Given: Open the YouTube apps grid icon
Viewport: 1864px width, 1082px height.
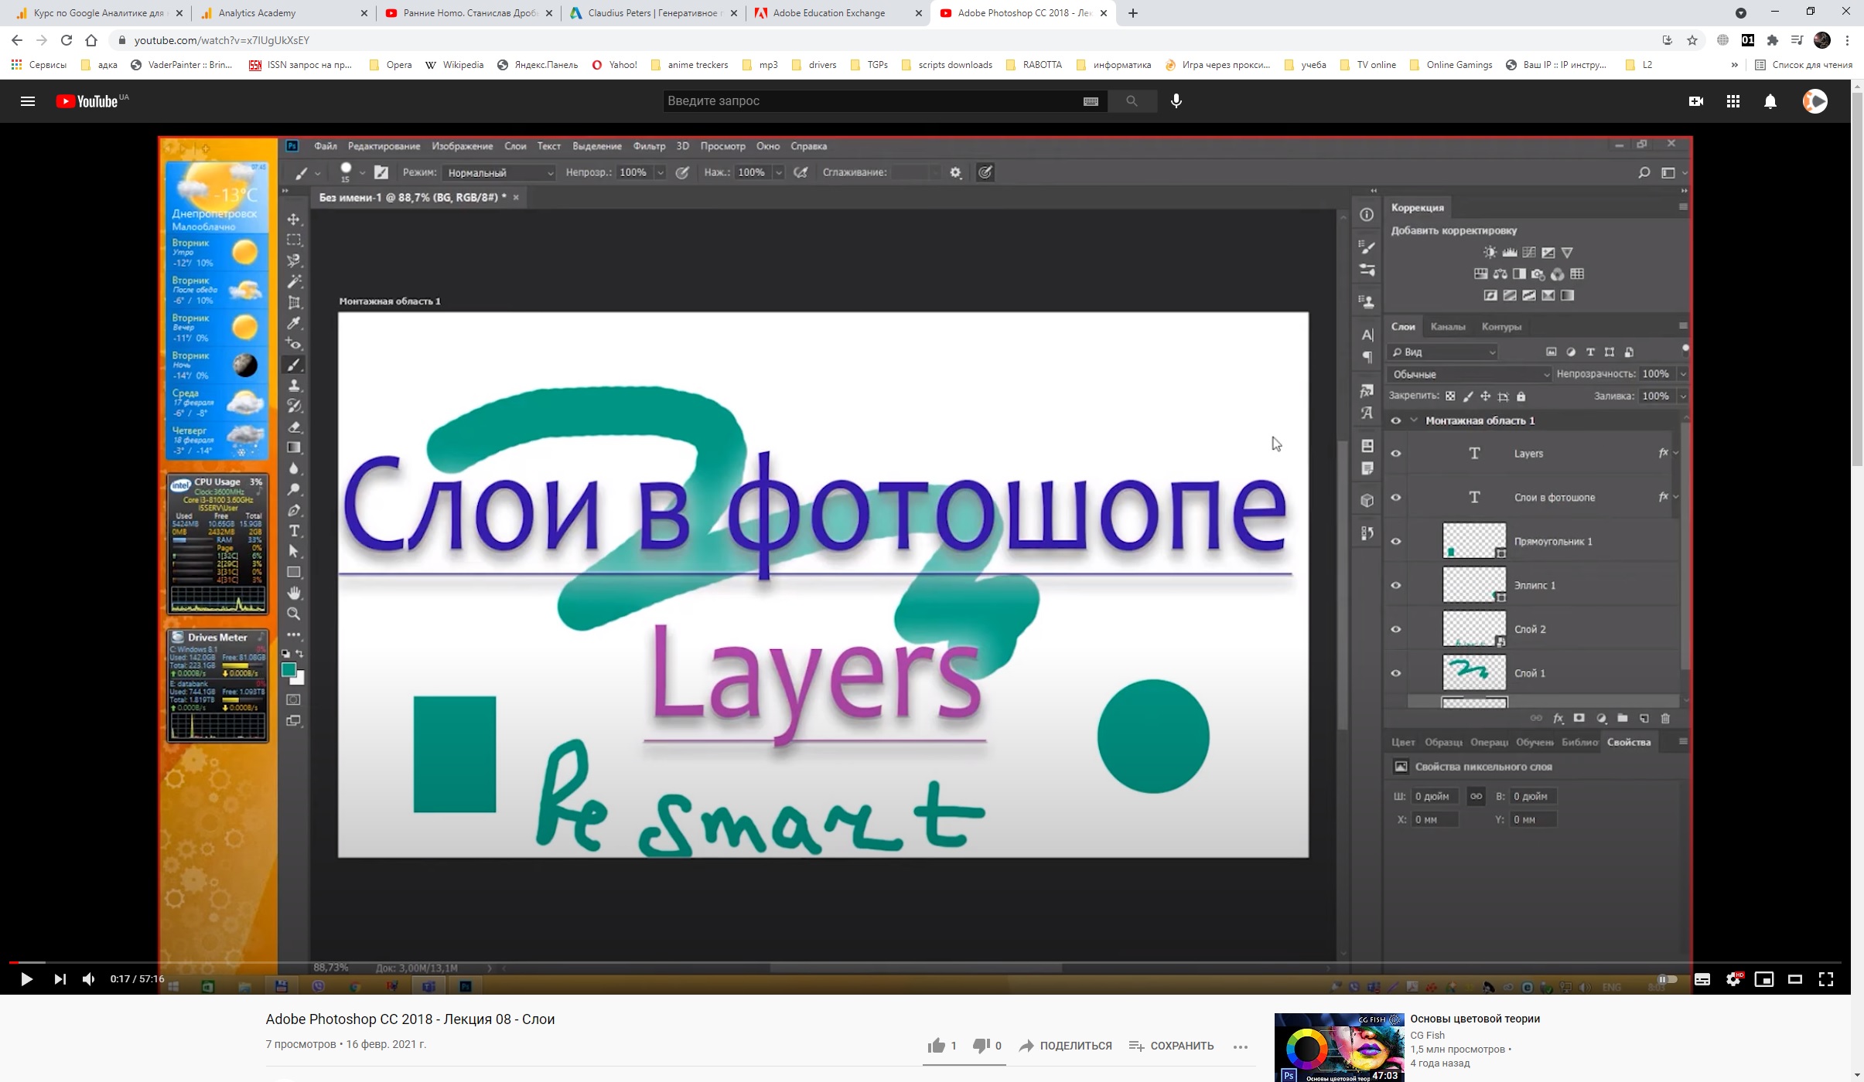Looking at the screenshot, I should (x=1733, y=101).
